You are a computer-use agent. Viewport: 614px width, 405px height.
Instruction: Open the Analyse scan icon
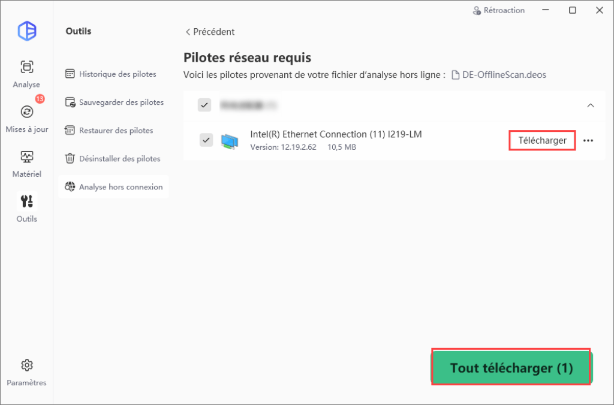[x=26, y=67]
